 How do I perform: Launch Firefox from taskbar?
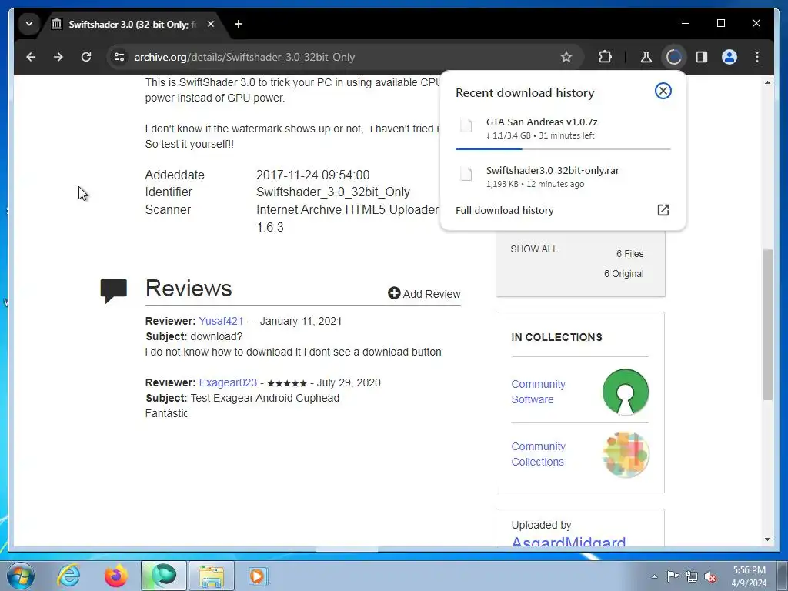click(x=115, y=576)
